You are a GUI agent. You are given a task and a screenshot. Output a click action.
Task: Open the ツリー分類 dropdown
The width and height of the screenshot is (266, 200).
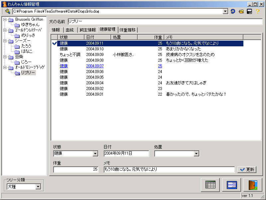38,187
